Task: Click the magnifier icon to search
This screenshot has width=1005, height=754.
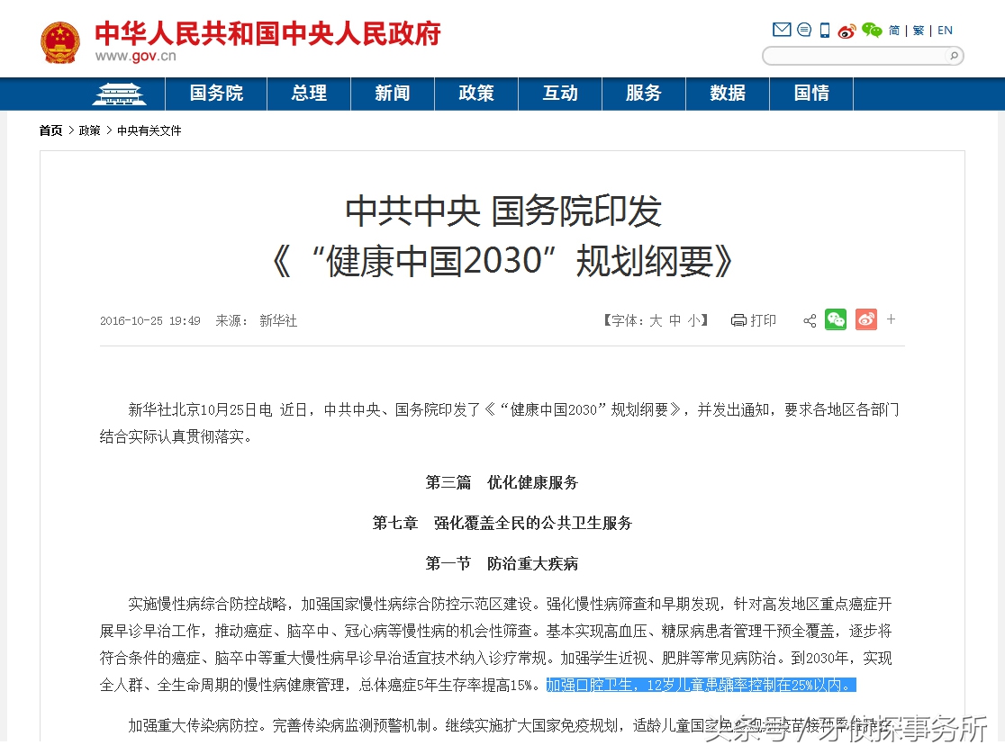Action: (x=952, y=56)
